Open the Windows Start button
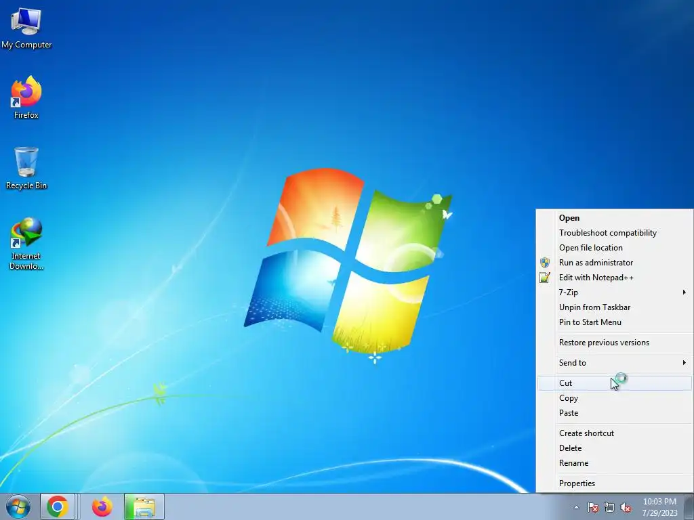Viewport: 694px width, 520px height. tap(18, 506)
